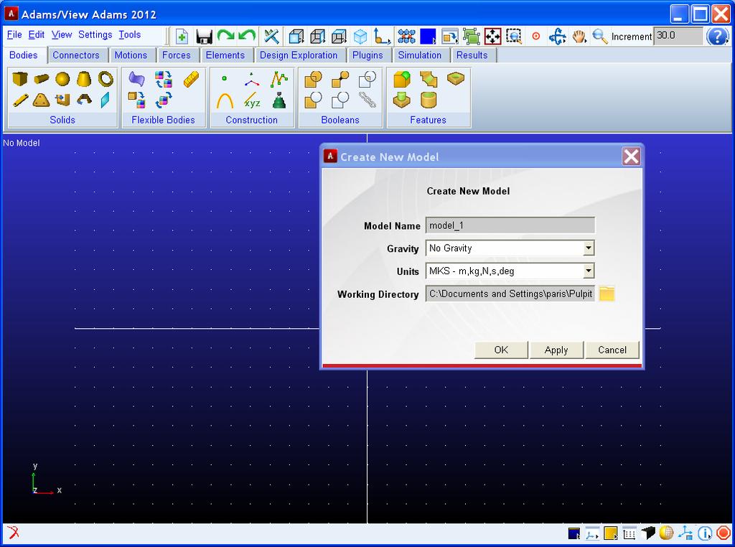Select the Extrusion solid tool
The image size is (735, 547).
coord(62,100)
